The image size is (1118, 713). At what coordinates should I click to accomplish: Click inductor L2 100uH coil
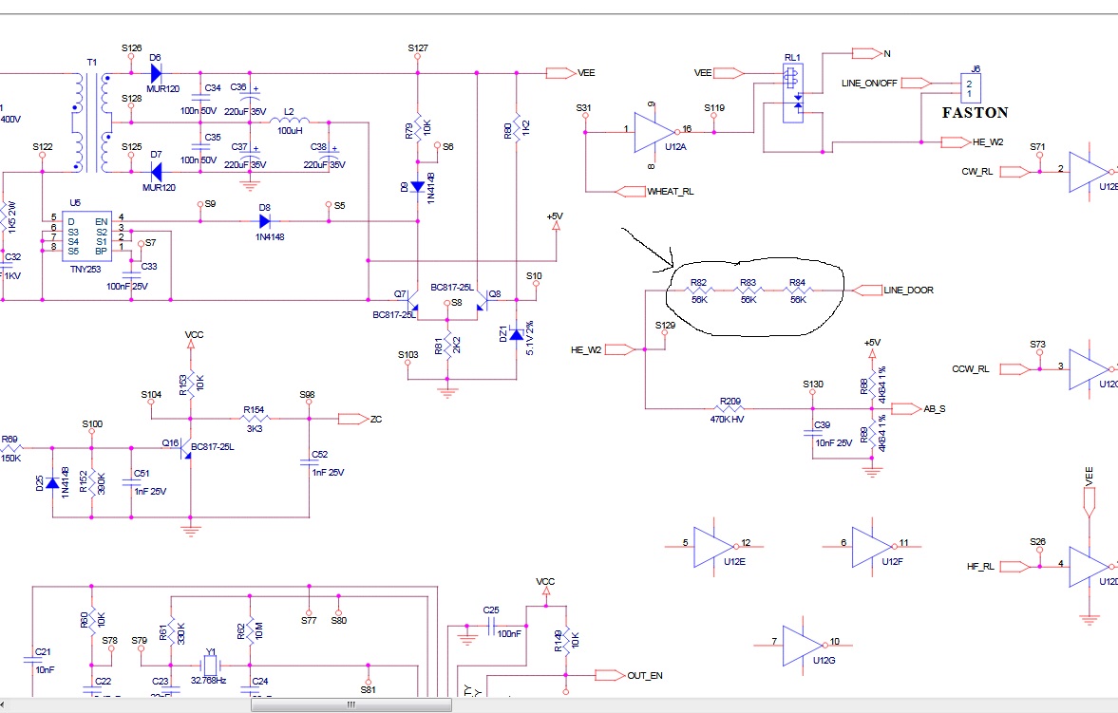point(290,121)
